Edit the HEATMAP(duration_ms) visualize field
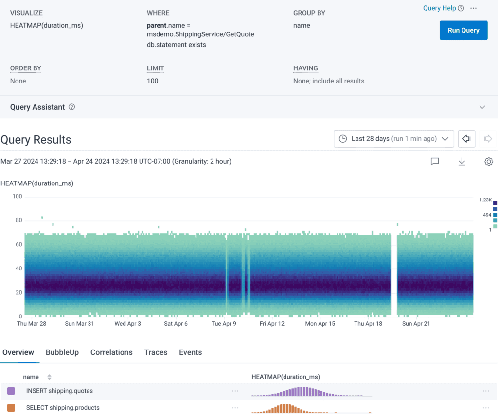The image size is (498, 417). click(x=47, y=25)
